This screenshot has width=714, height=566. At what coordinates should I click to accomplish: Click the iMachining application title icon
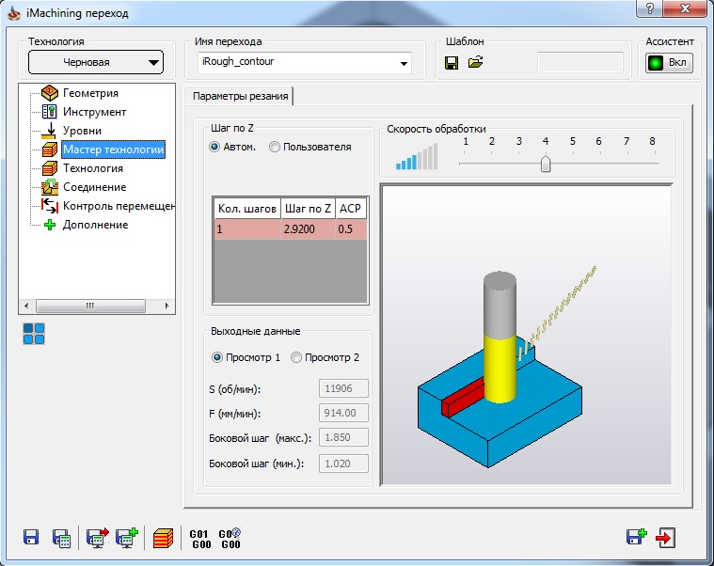(14, 13)
